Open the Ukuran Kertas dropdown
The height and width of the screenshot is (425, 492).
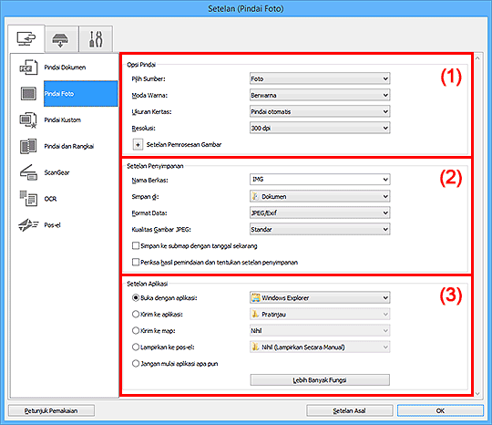click(x=320, y=111)
